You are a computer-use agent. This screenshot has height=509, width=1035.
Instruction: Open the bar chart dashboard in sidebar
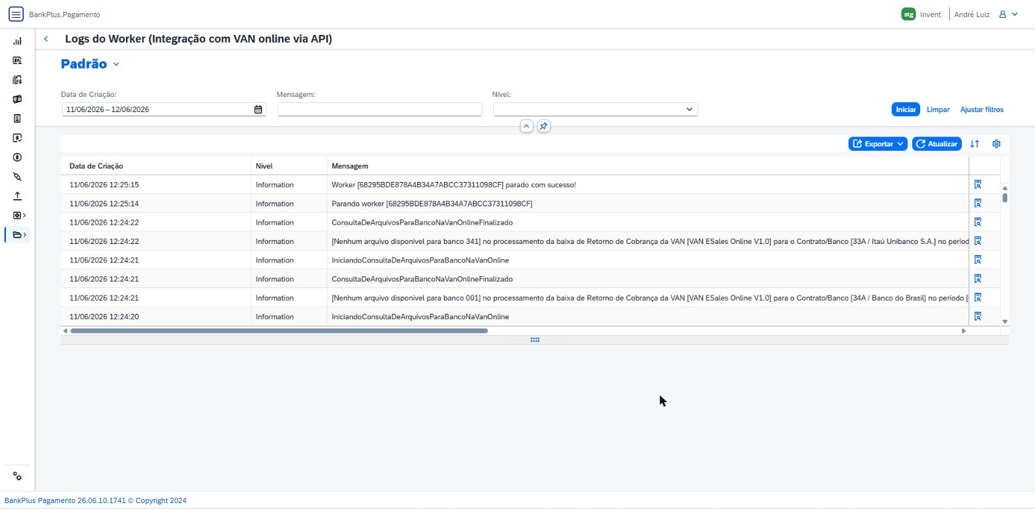(17, 41)
